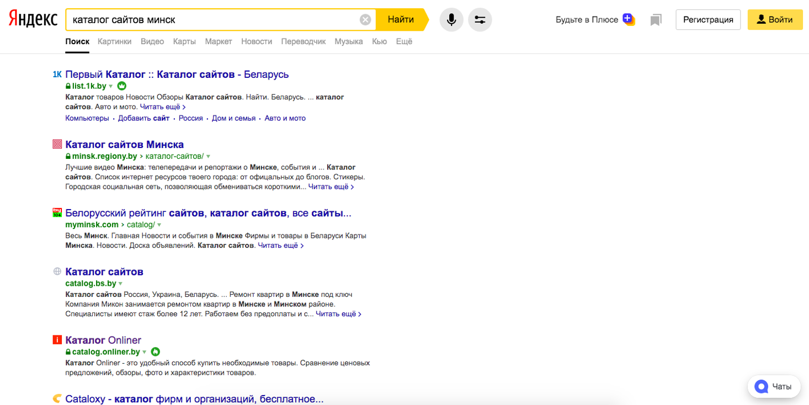809x405 pixels.
Task: Switch to the Видео tab
Action: point(152,41)
